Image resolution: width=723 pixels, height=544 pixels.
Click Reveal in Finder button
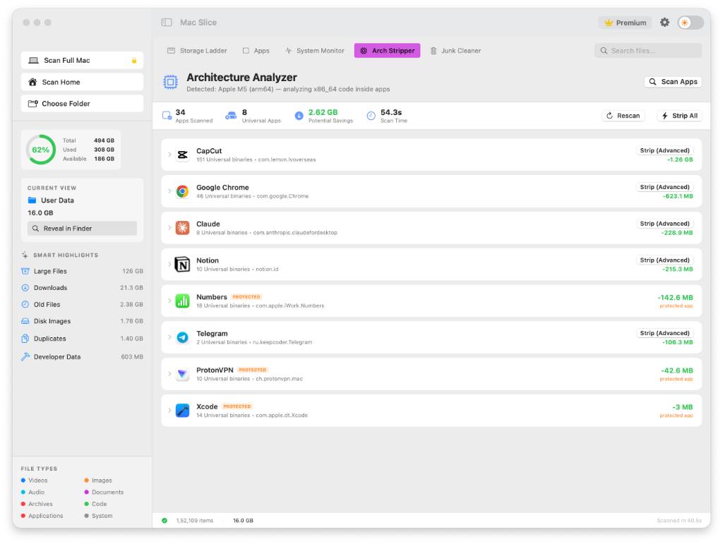coord(82,229)
